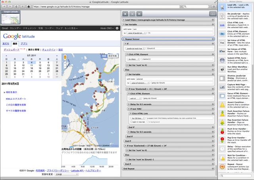Screen dimensions: 254x180
Task: Go back using the browser back arrow
Action: pos(4,6)
